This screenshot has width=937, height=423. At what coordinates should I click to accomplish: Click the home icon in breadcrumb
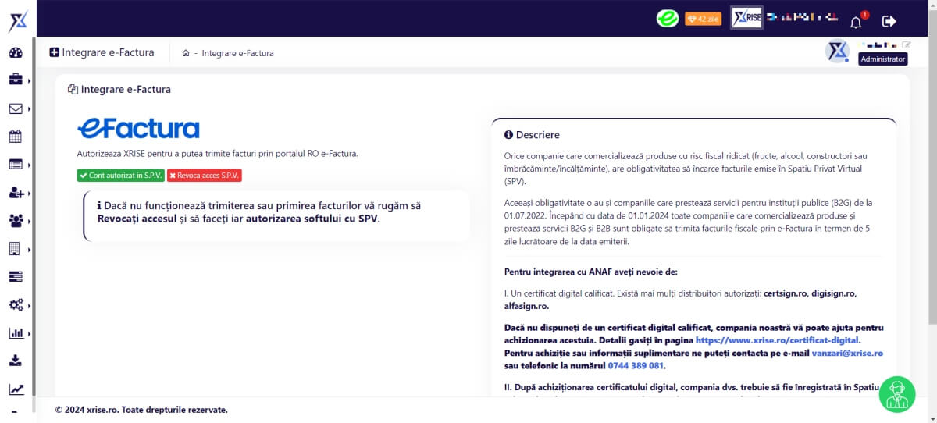[186, 53]
